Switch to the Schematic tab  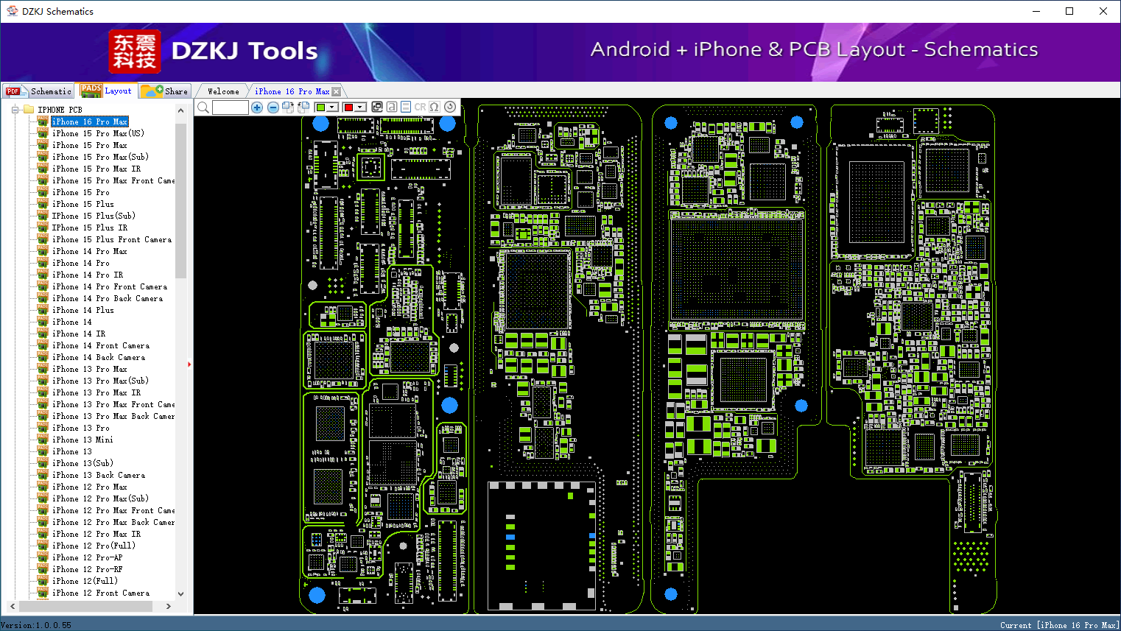pos(38,91)
